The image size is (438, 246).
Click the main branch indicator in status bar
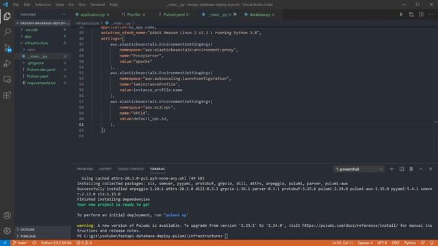pos(20,243)
